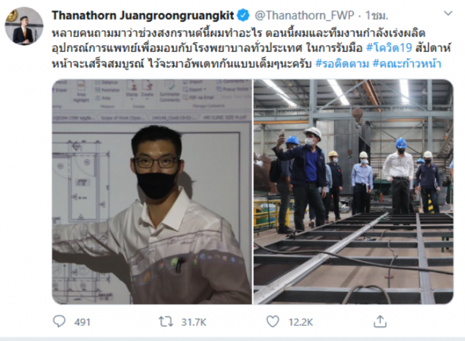
Task: Open the #รอติดตาม hashtag
Action: [x=342, y=64]
